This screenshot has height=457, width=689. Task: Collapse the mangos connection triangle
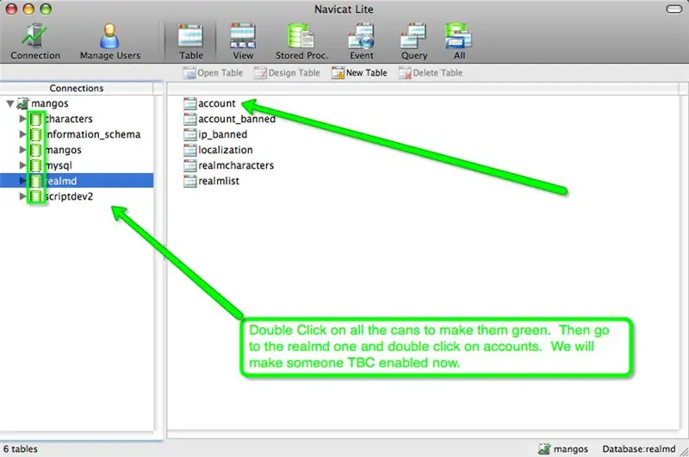[10, 103]
